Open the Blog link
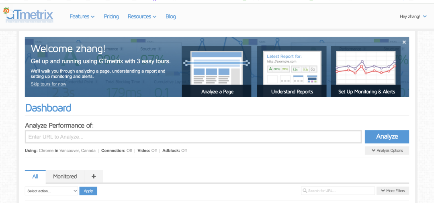434x203 pixels. pyautogui.click(x=171, y=16)
